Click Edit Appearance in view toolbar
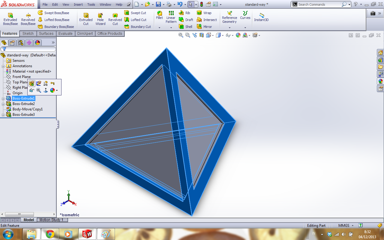Viewport: 384px width, 240px height. tap(238, 35)
